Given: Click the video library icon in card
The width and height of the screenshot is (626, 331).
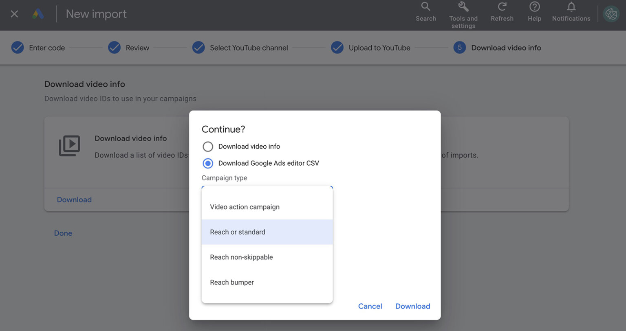Looking at the screenshot, I should coord(69,146).
